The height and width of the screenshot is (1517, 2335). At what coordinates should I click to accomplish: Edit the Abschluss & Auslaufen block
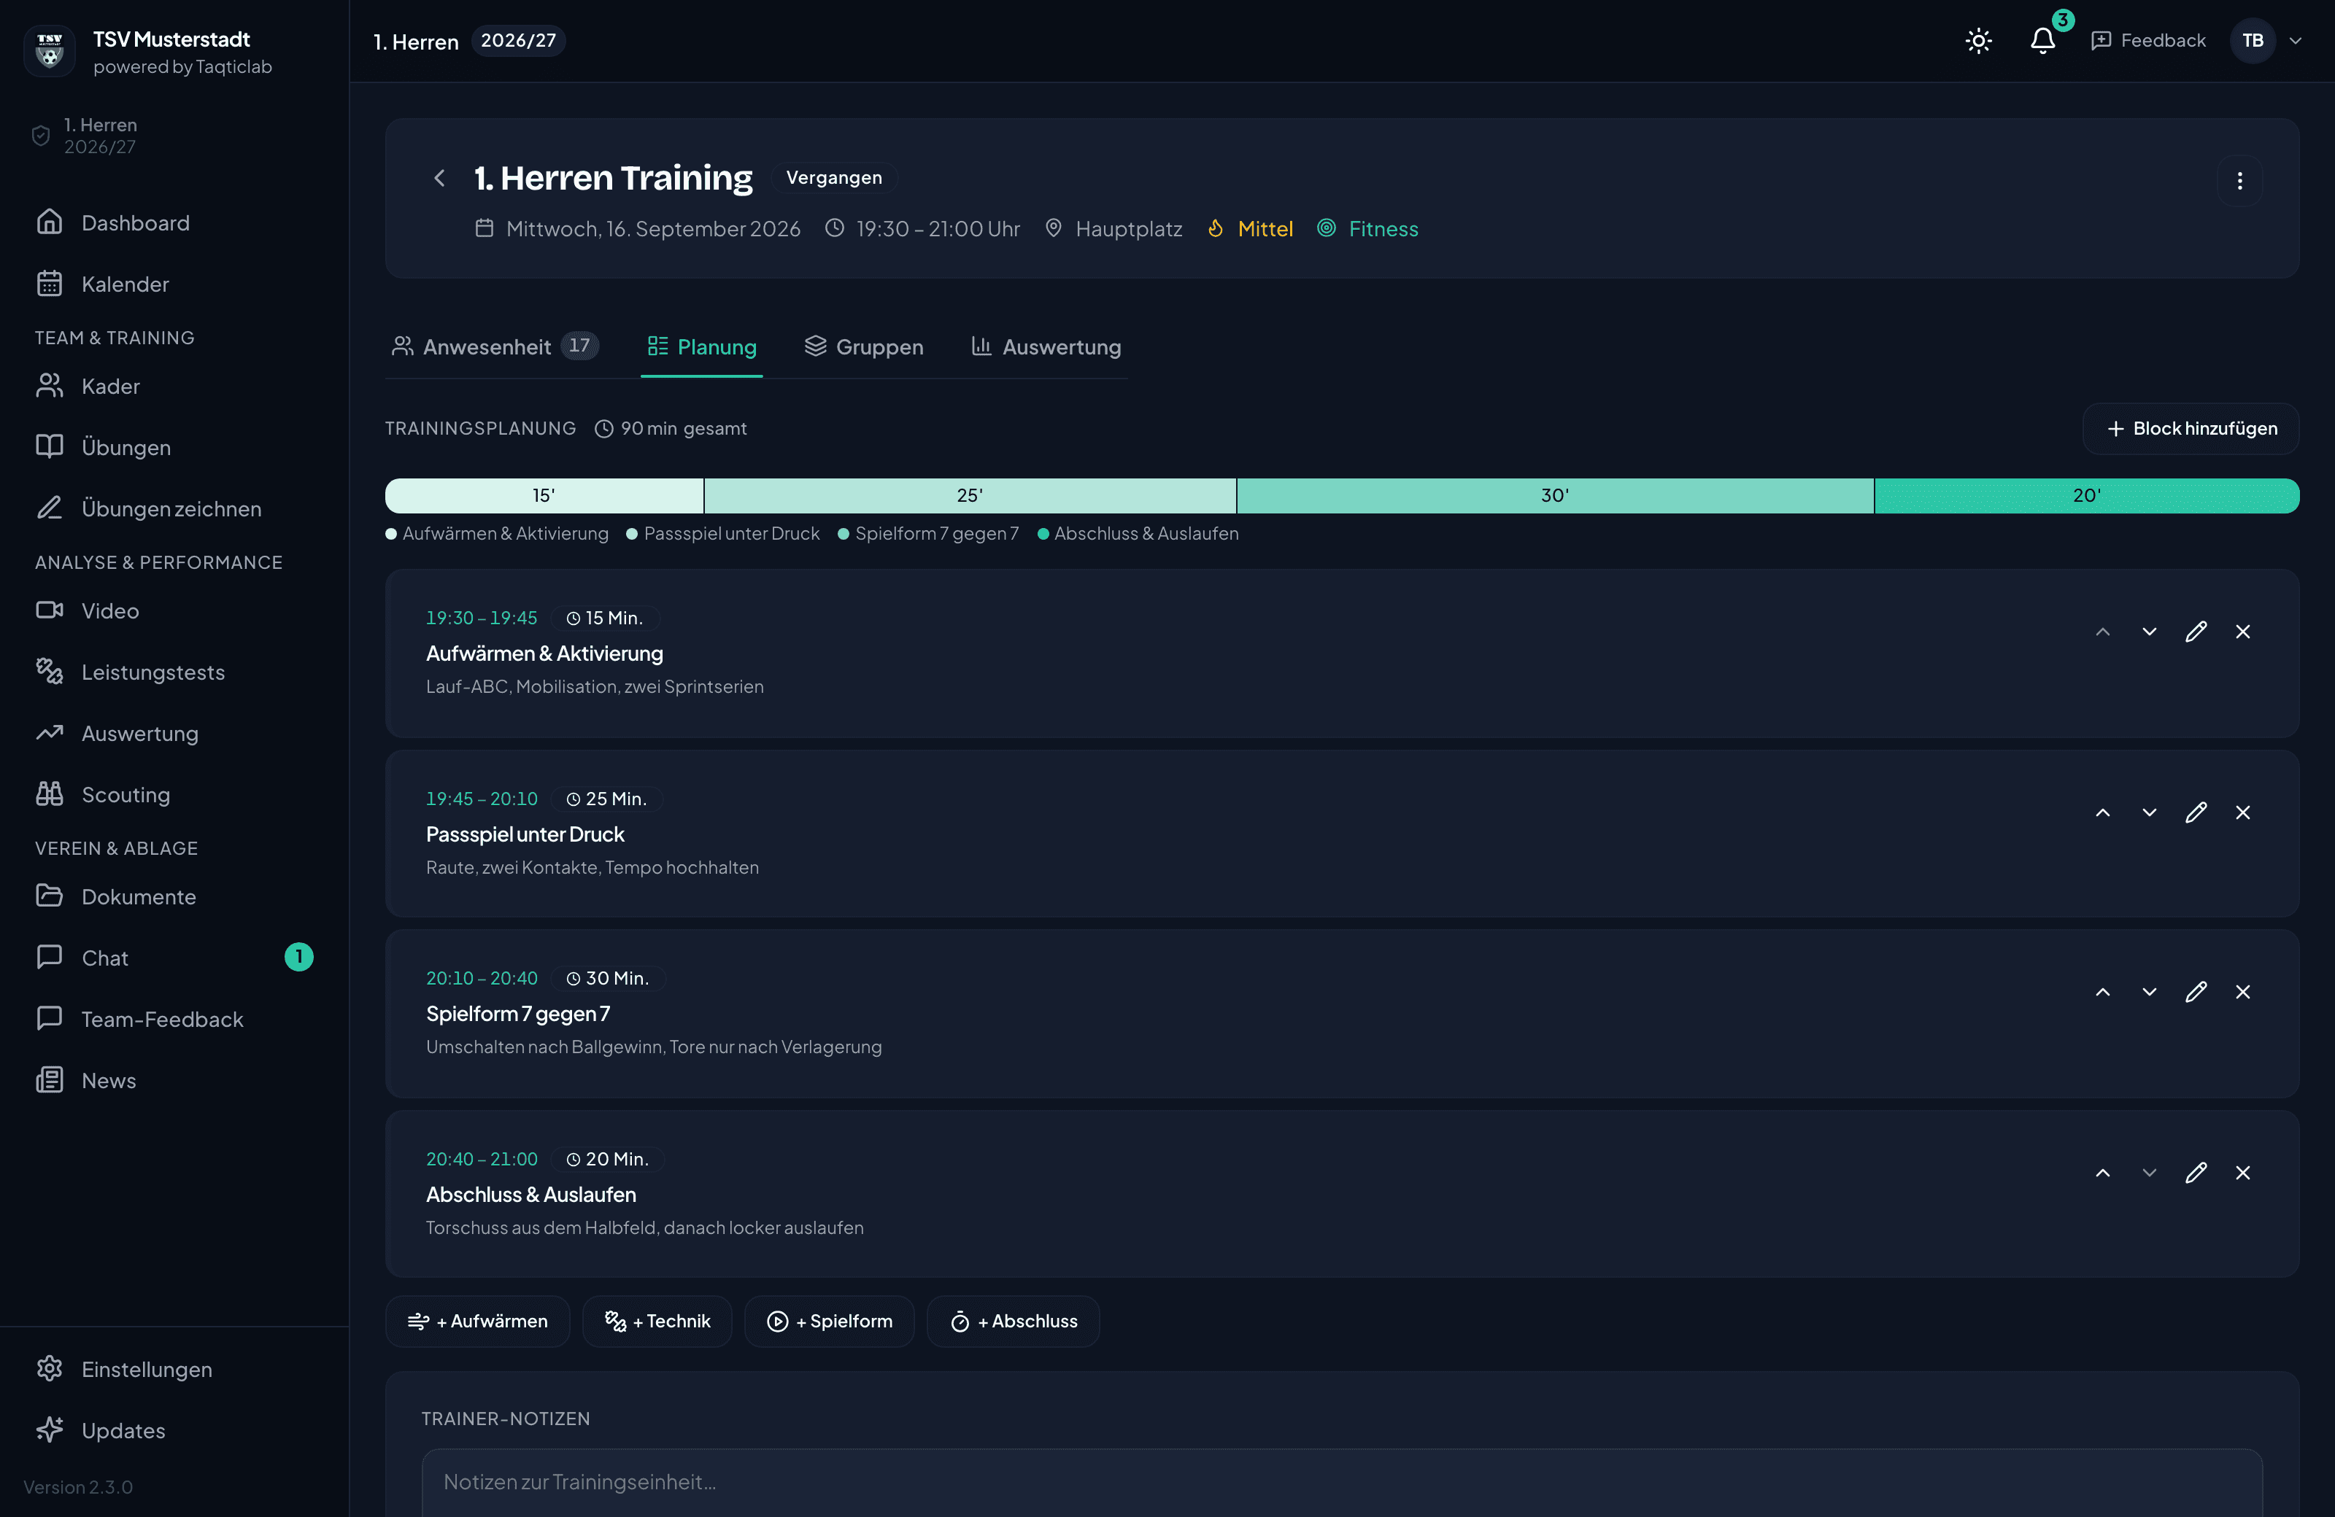click(2196, 1172)
